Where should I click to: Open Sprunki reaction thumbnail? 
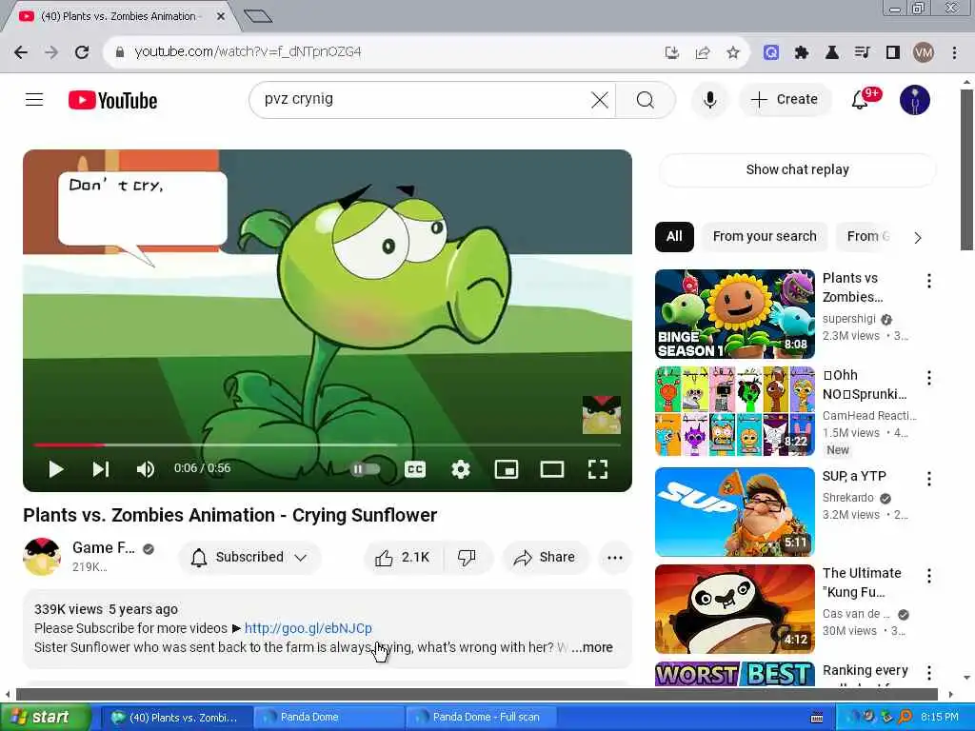[734, 411]
